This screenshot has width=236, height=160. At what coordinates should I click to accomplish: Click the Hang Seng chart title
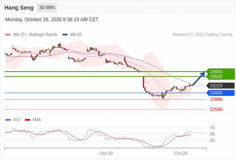[x=19, y=8]
